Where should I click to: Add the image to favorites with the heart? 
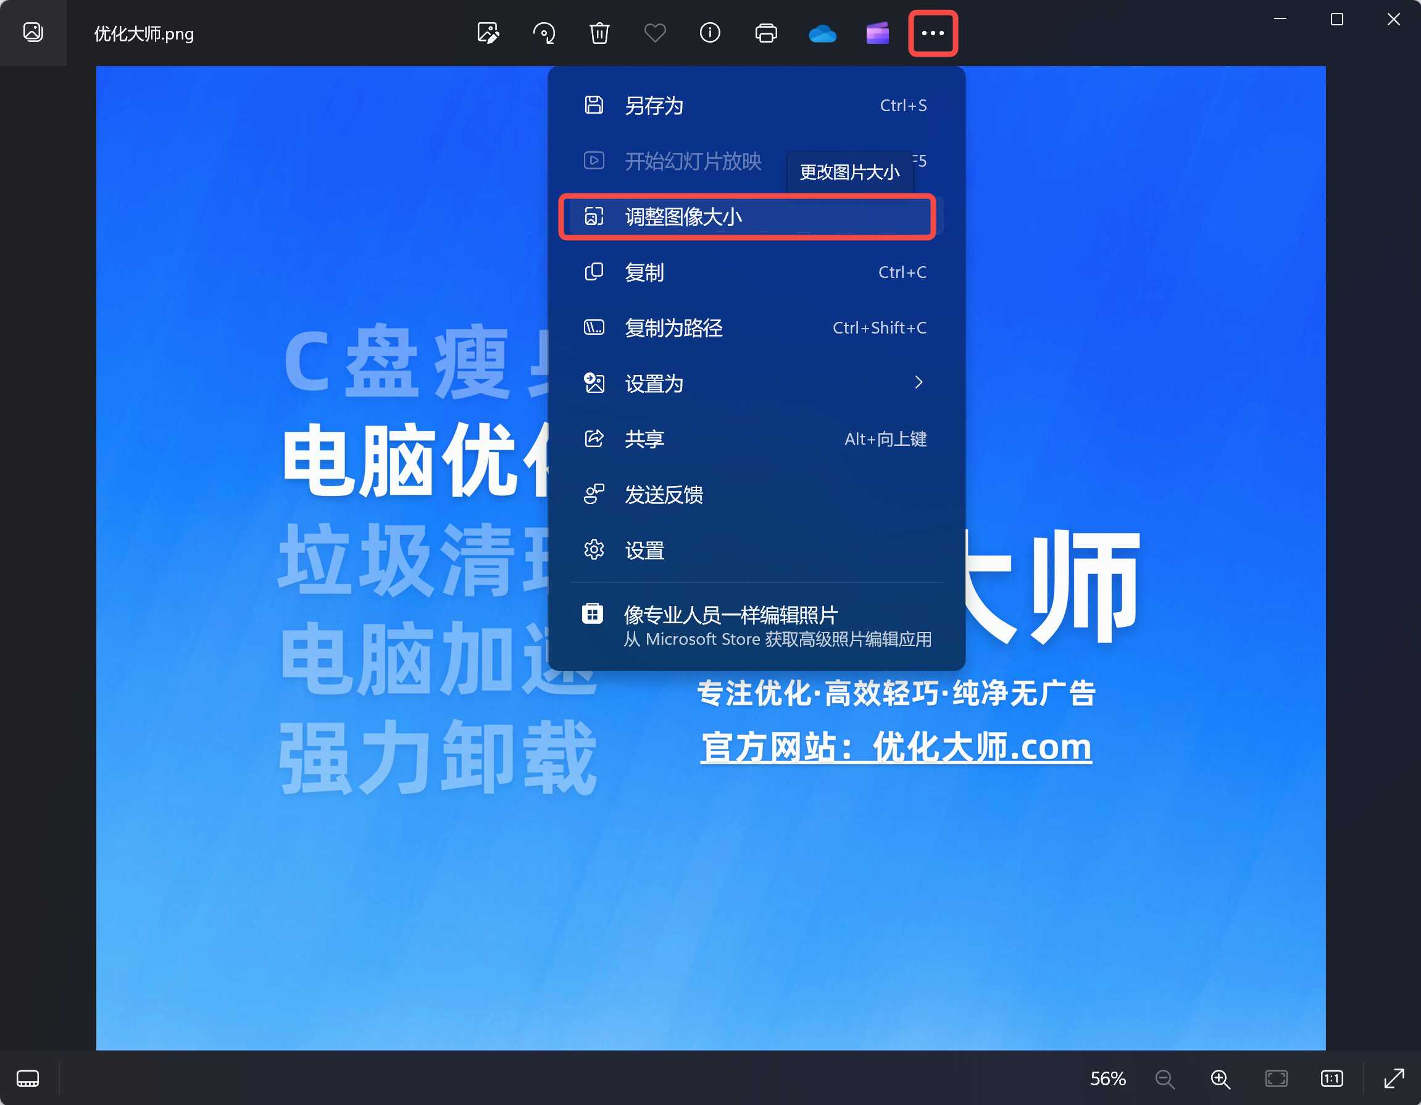coord(654,33)
